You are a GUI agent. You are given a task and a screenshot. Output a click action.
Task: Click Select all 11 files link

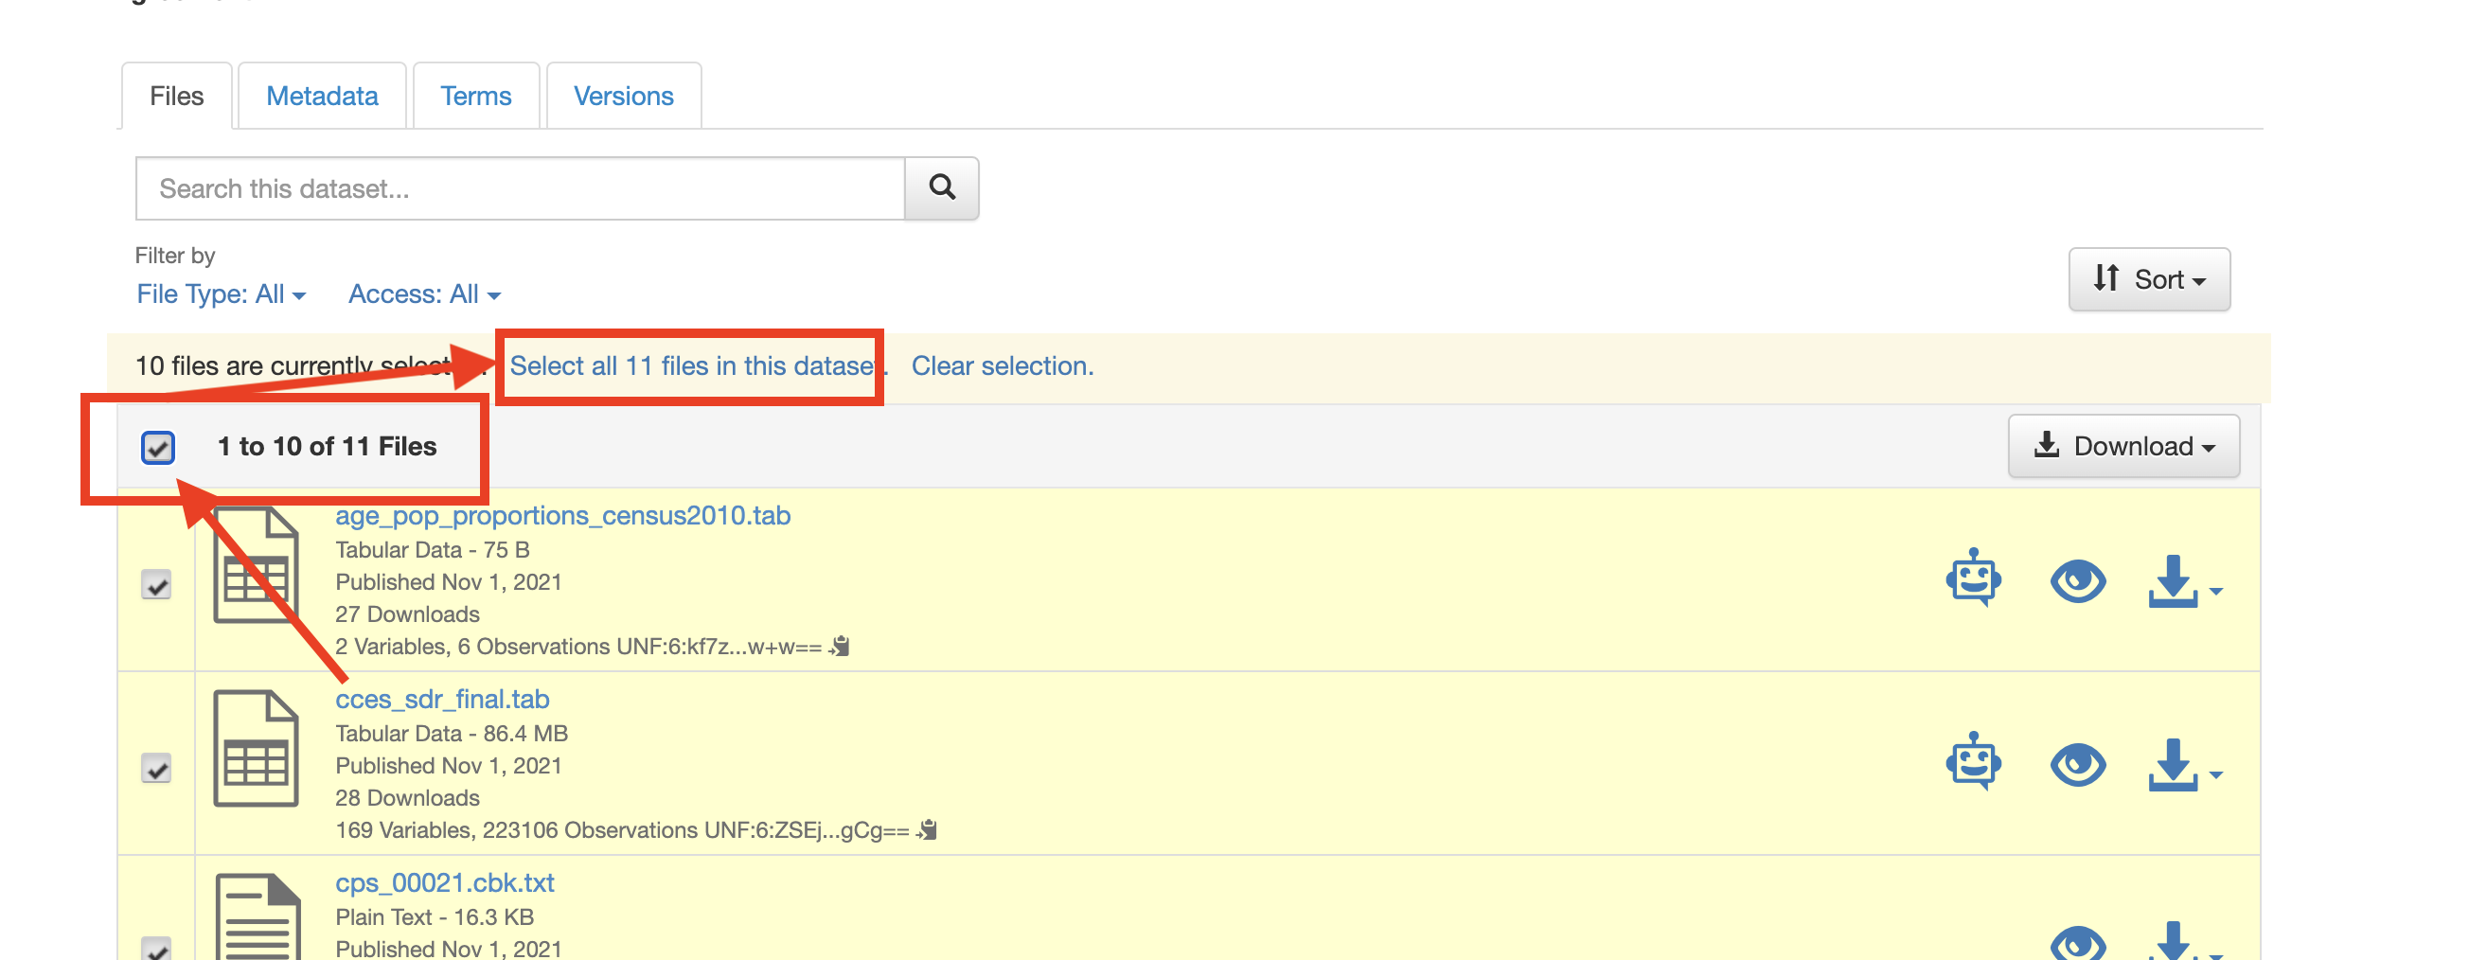(x=692, y=366)
